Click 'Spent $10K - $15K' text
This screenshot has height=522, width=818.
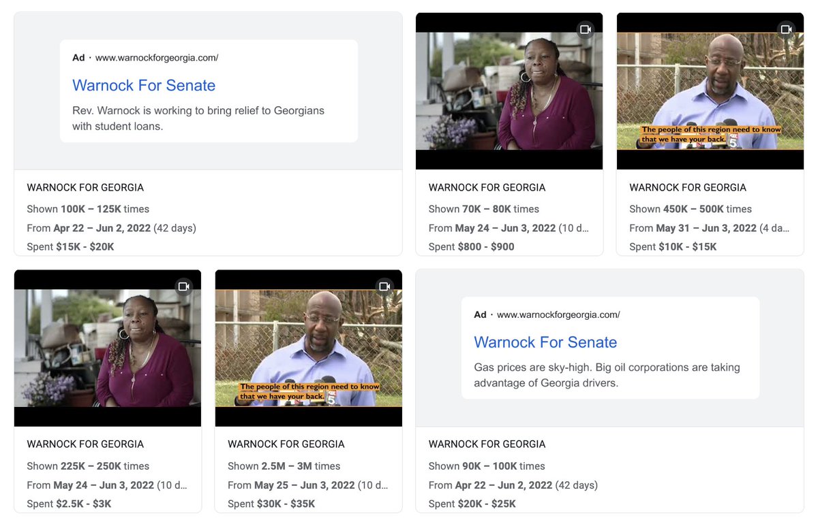point(673,246)
